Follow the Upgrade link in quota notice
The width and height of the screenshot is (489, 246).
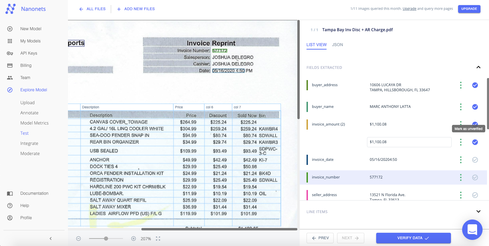tap(409, 9)
